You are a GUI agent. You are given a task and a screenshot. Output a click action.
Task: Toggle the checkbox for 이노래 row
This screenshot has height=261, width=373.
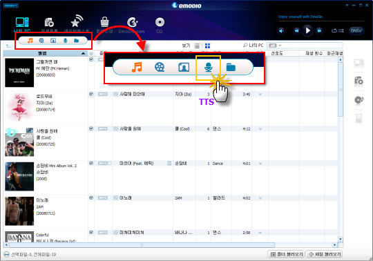tap(91, 197)
